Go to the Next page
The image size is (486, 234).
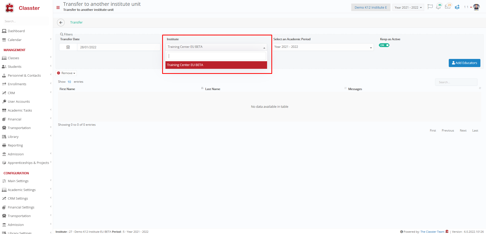(463, 131)
